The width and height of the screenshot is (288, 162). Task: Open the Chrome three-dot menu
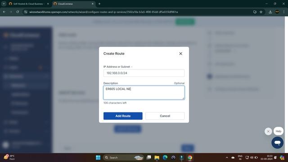click(x=284, y=12)
